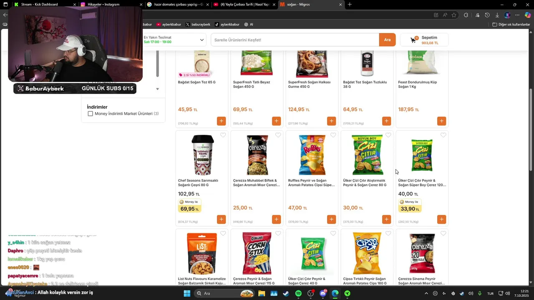Favorite Çerezos Peynir & Soğan Mısır Çerezi

tap(278, 233)
